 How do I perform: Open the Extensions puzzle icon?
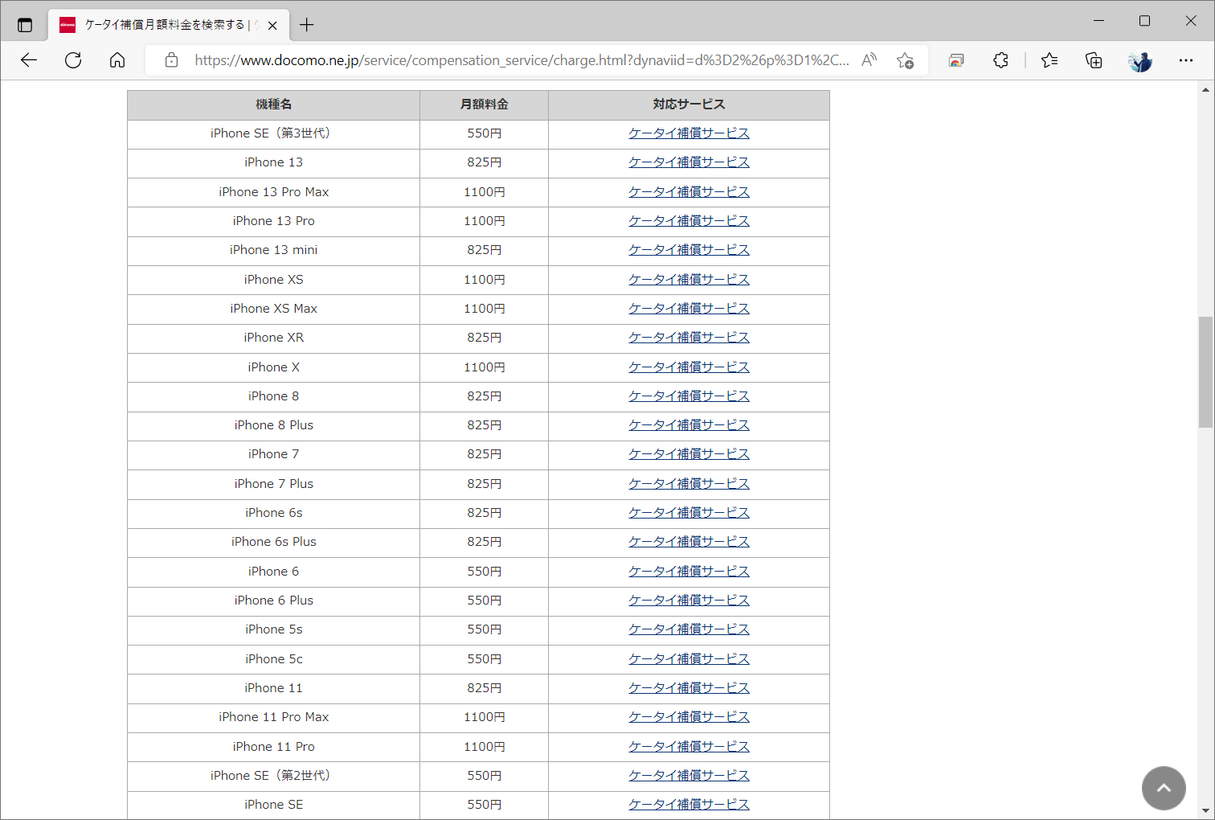point(1000,60)
